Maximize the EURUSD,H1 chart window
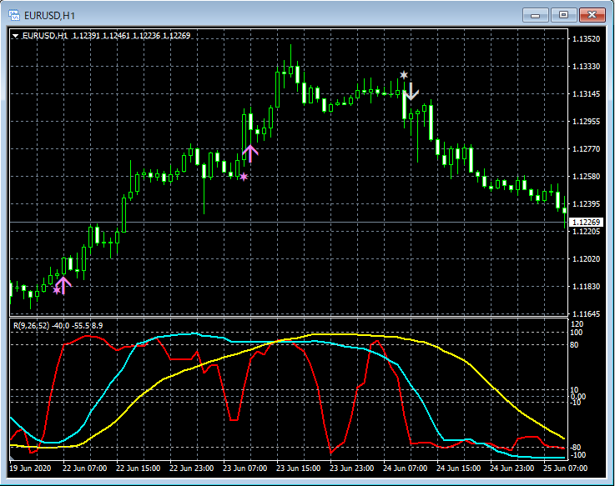This screenshot has width=615, height=486. coord(563,15)
